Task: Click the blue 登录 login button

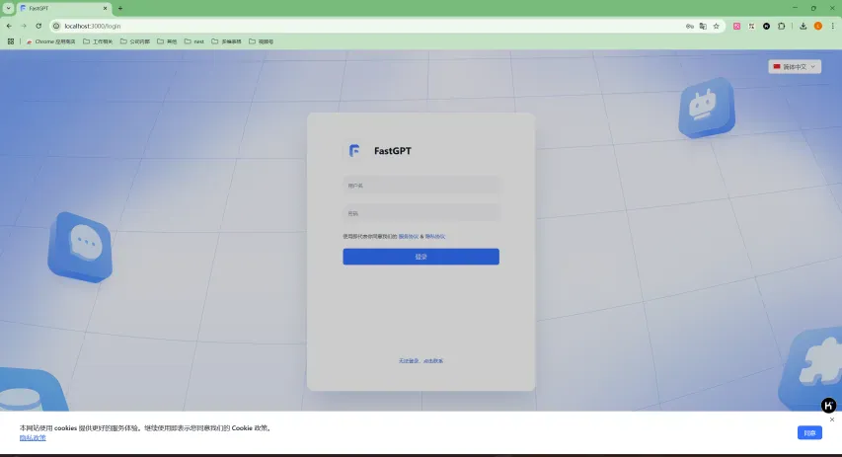Action: point(421,257)
